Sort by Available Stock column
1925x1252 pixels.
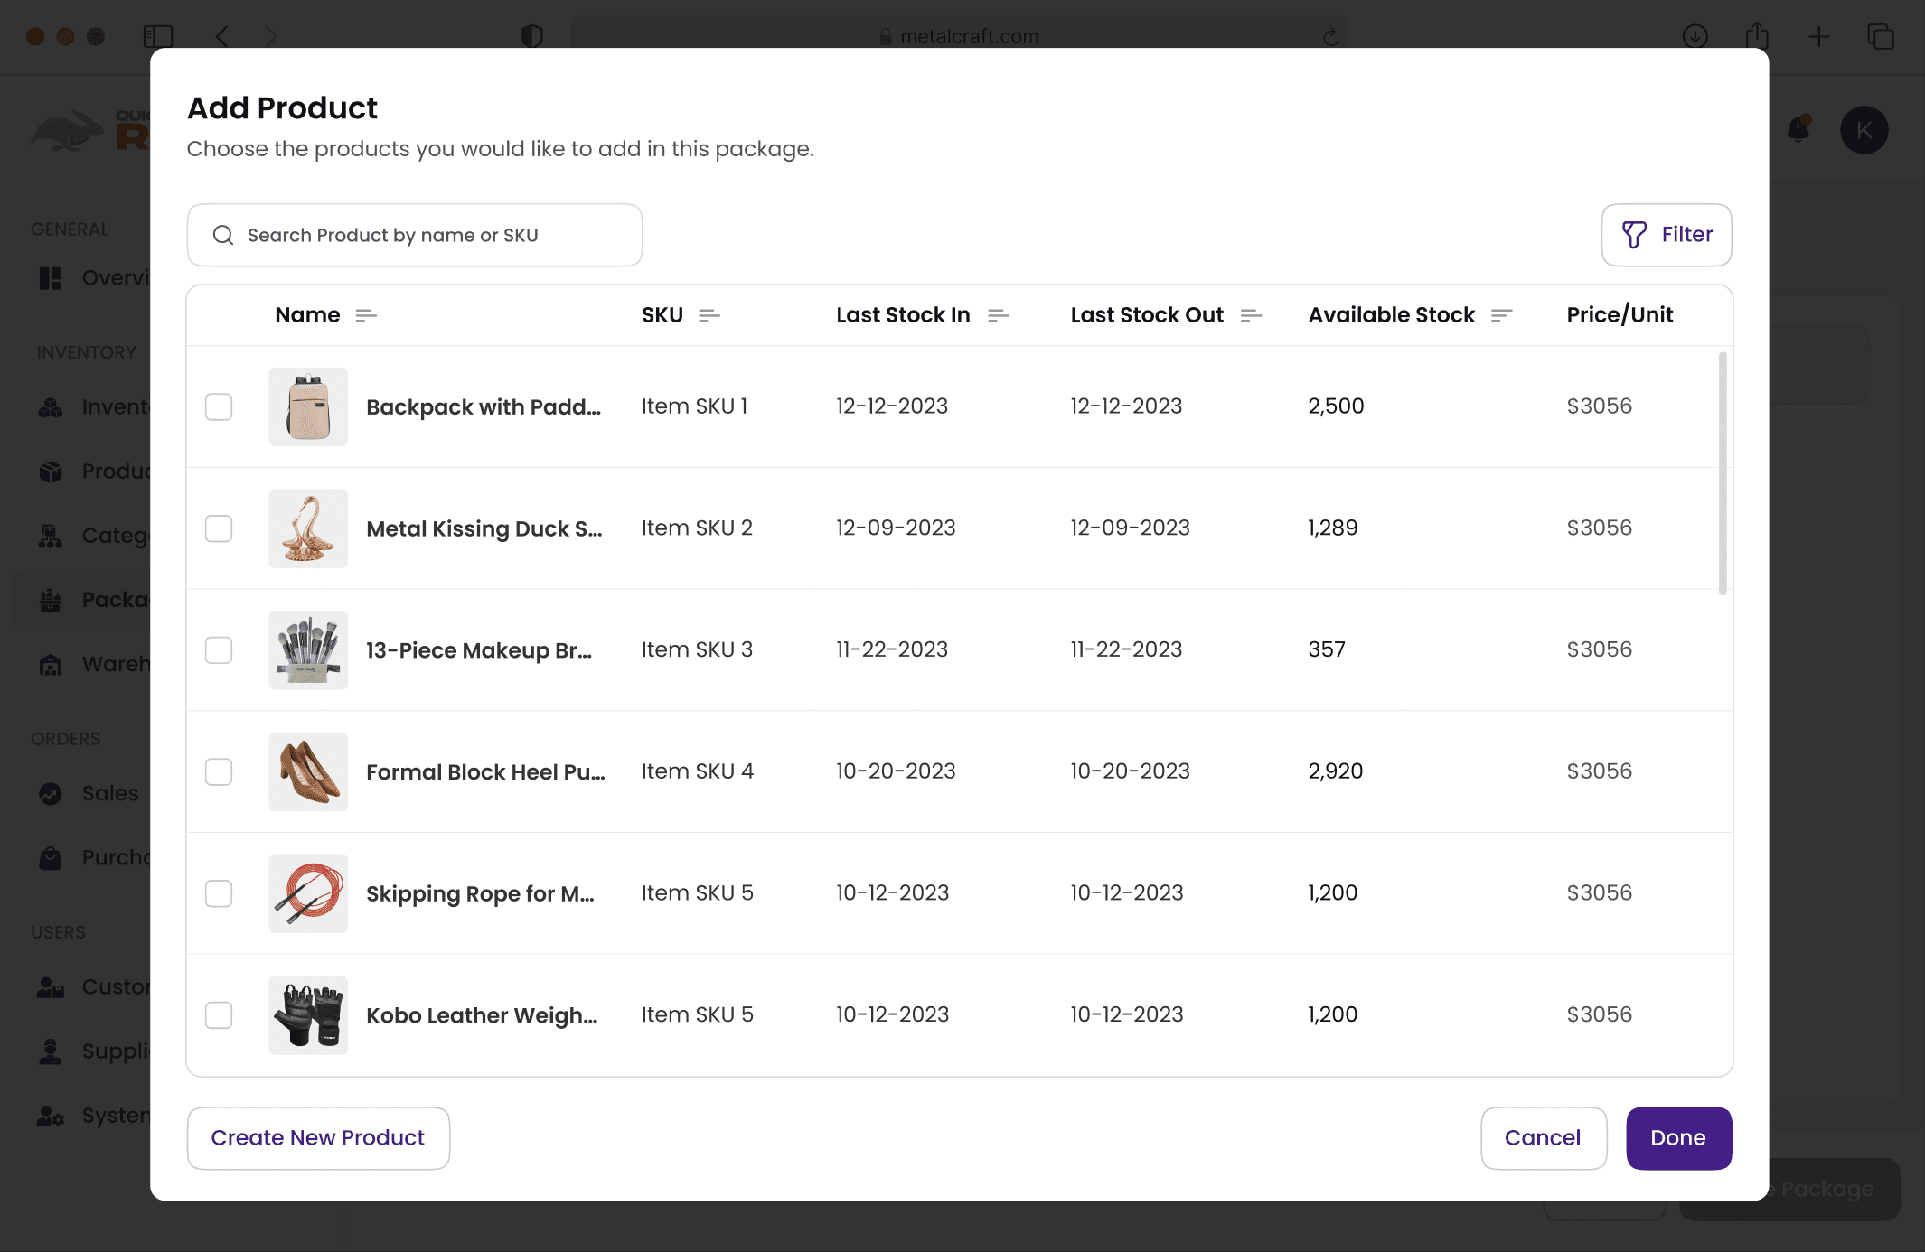(1501, 315)
